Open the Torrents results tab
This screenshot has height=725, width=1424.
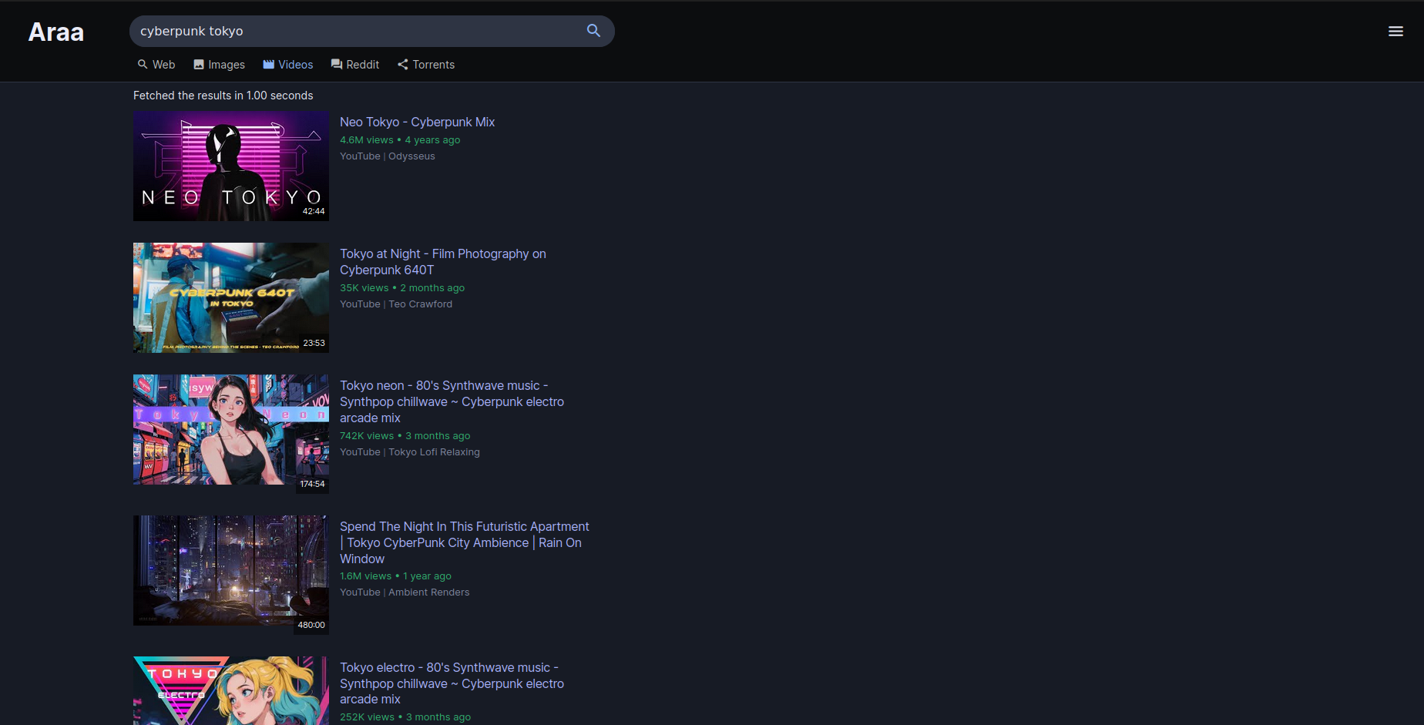(426, 65)
